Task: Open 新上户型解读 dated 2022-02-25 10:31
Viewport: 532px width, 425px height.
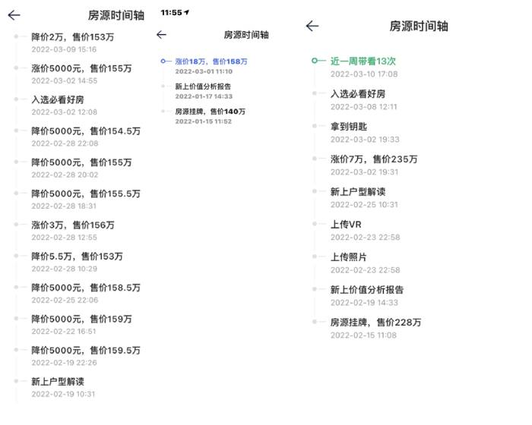Action: (x=358, y=192)
